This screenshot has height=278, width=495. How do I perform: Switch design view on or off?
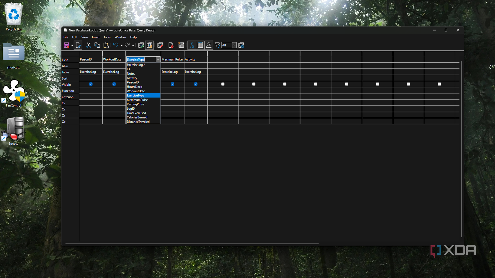tap(149, 45)
